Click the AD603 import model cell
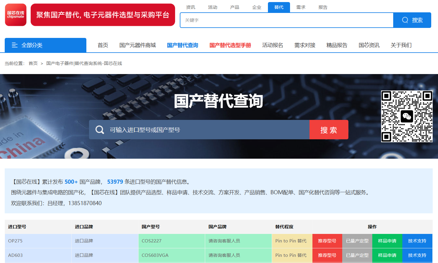The width and height of the screenshot is (438, 263). pos(38,255)
